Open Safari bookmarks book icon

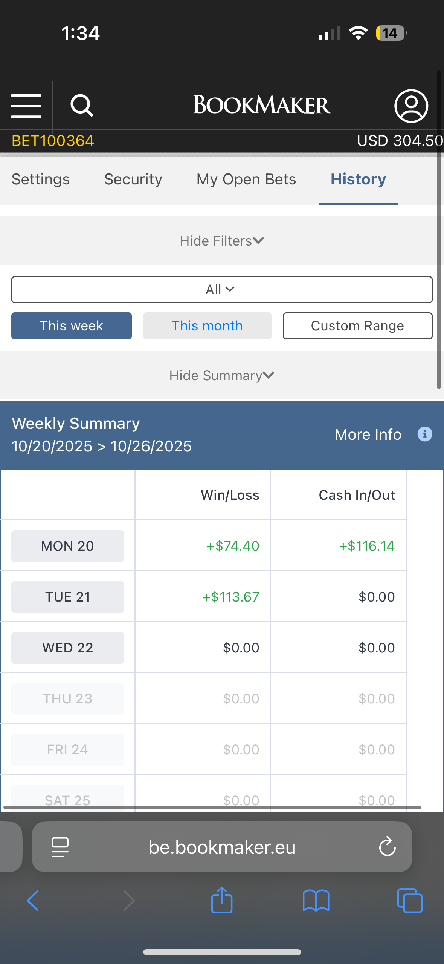(316, 901)
